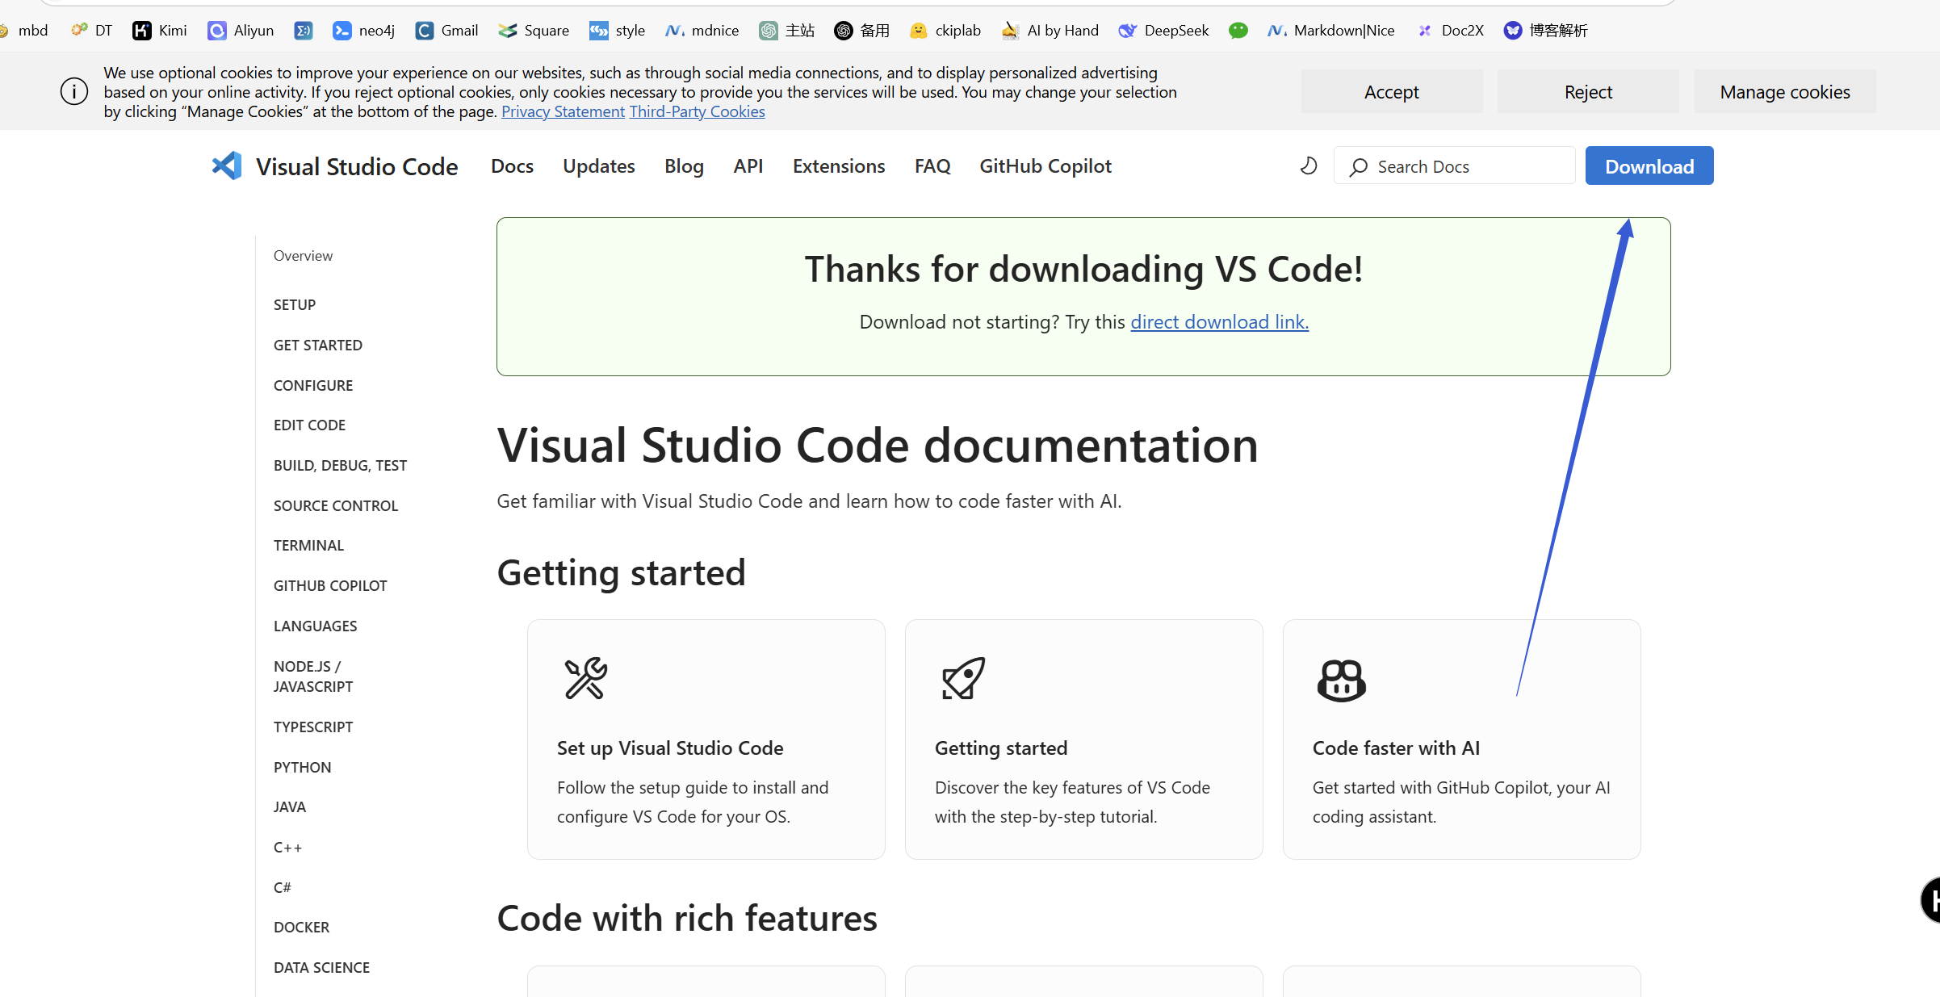Click the rocket Getting started icon

click(963, 678)
